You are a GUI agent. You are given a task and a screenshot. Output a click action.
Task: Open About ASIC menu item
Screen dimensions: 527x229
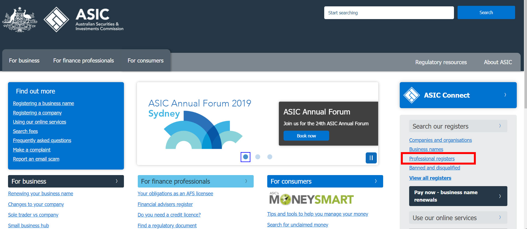pos(498,62)
